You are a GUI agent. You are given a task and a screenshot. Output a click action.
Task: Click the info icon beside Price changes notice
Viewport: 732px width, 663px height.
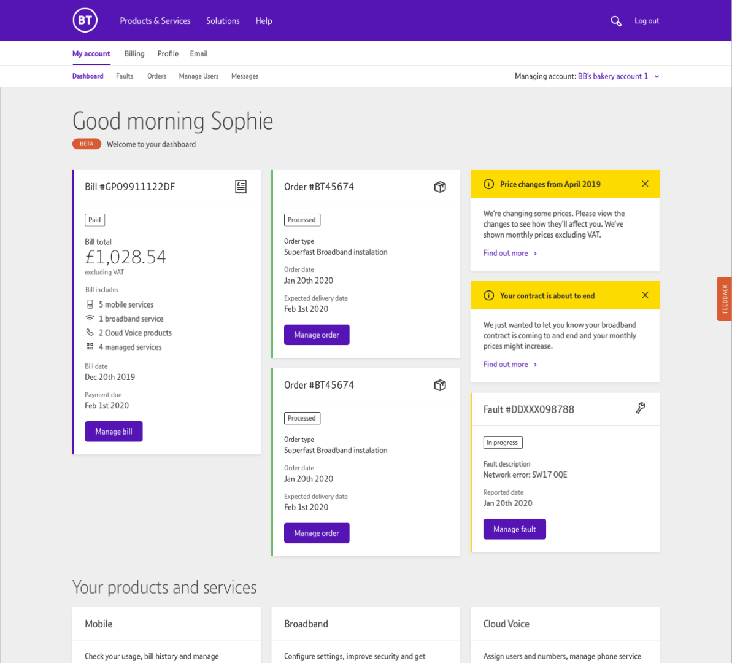(x=488, y=184)
